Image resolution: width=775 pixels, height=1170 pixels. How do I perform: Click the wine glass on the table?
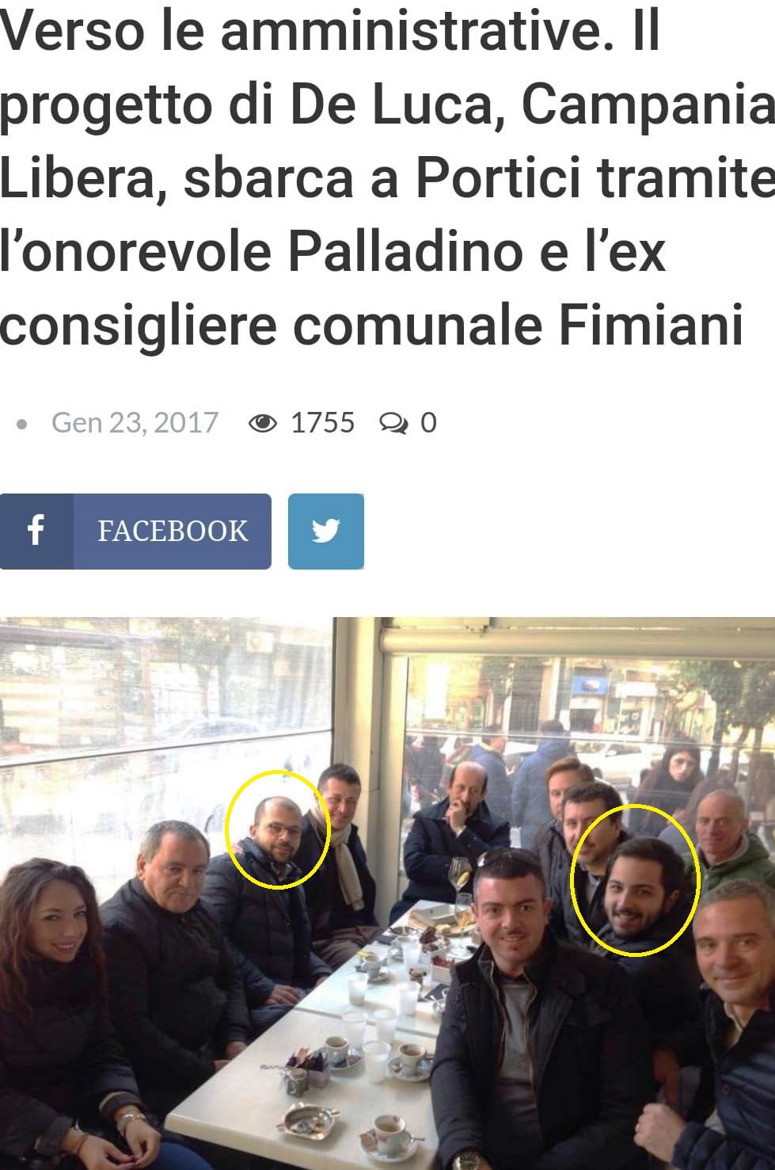[460, 887]
